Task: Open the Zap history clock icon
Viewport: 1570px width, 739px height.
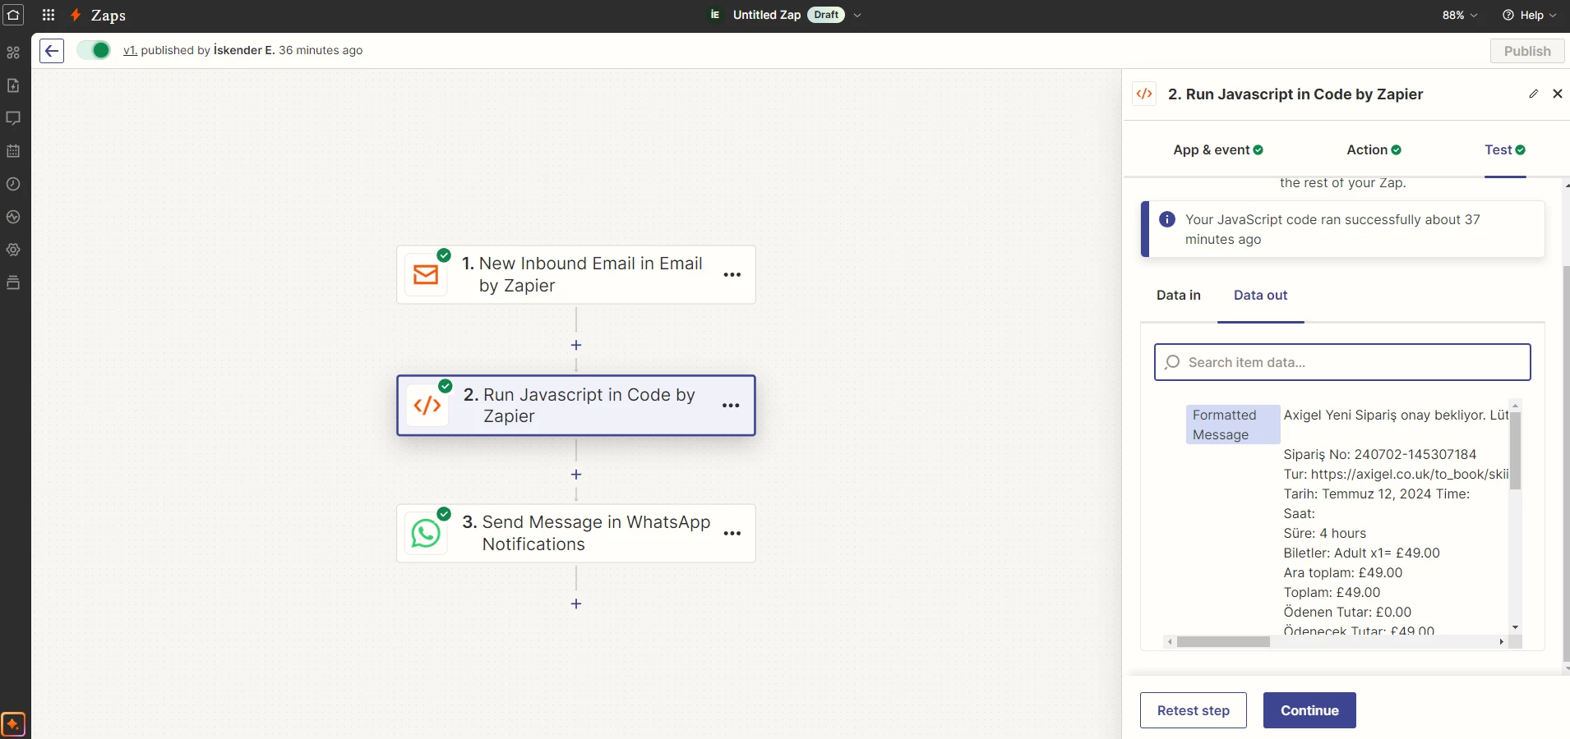Action: click(x=13, y=184)
